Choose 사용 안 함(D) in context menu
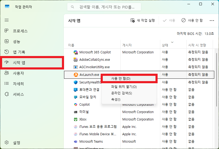 [x=129, y=78]
